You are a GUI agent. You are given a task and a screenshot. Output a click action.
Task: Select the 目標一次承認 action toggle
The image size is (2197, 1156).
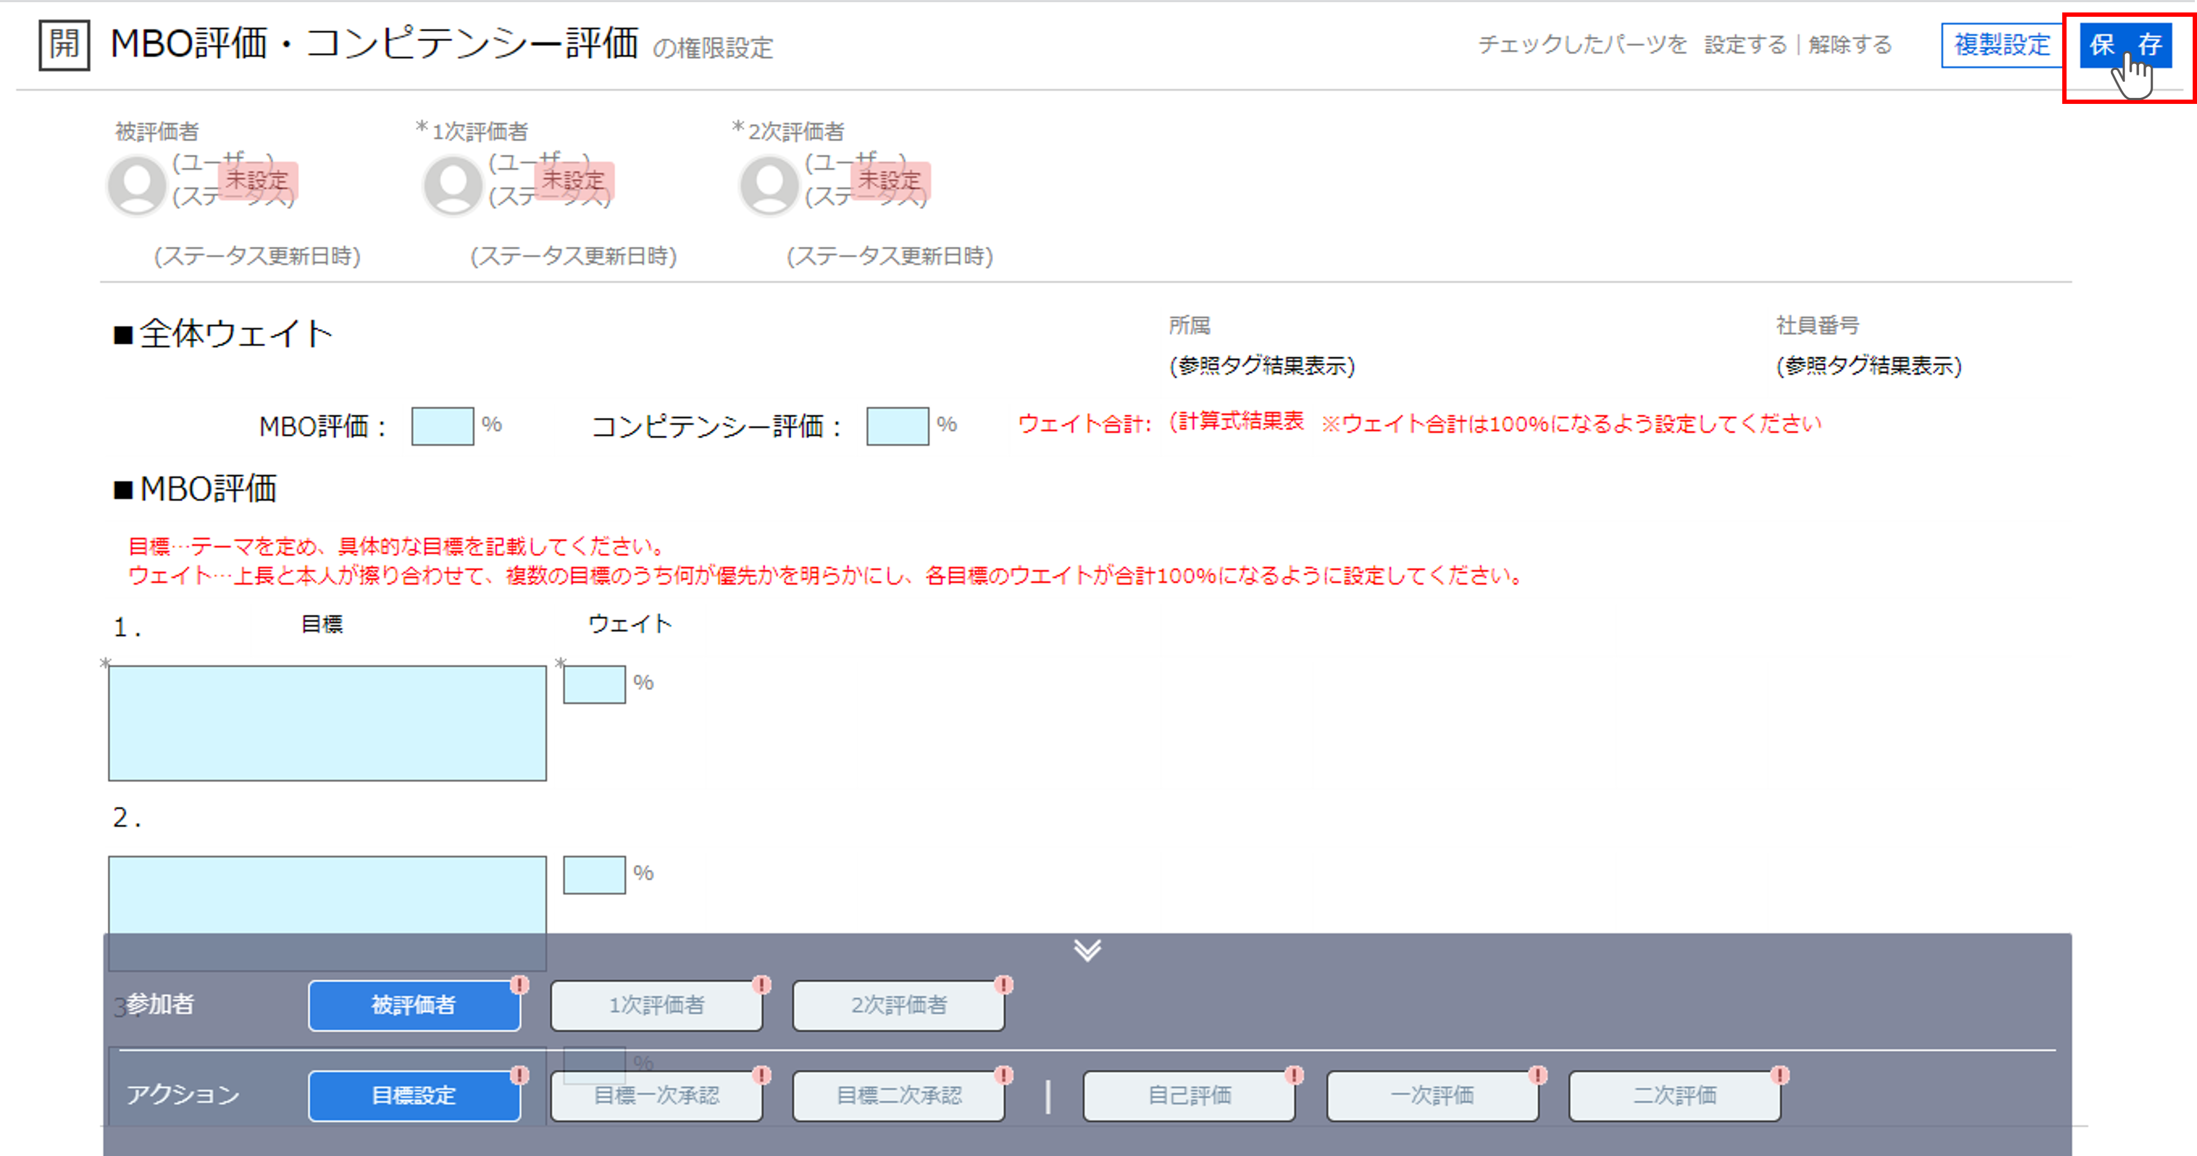pos(656,1096)
